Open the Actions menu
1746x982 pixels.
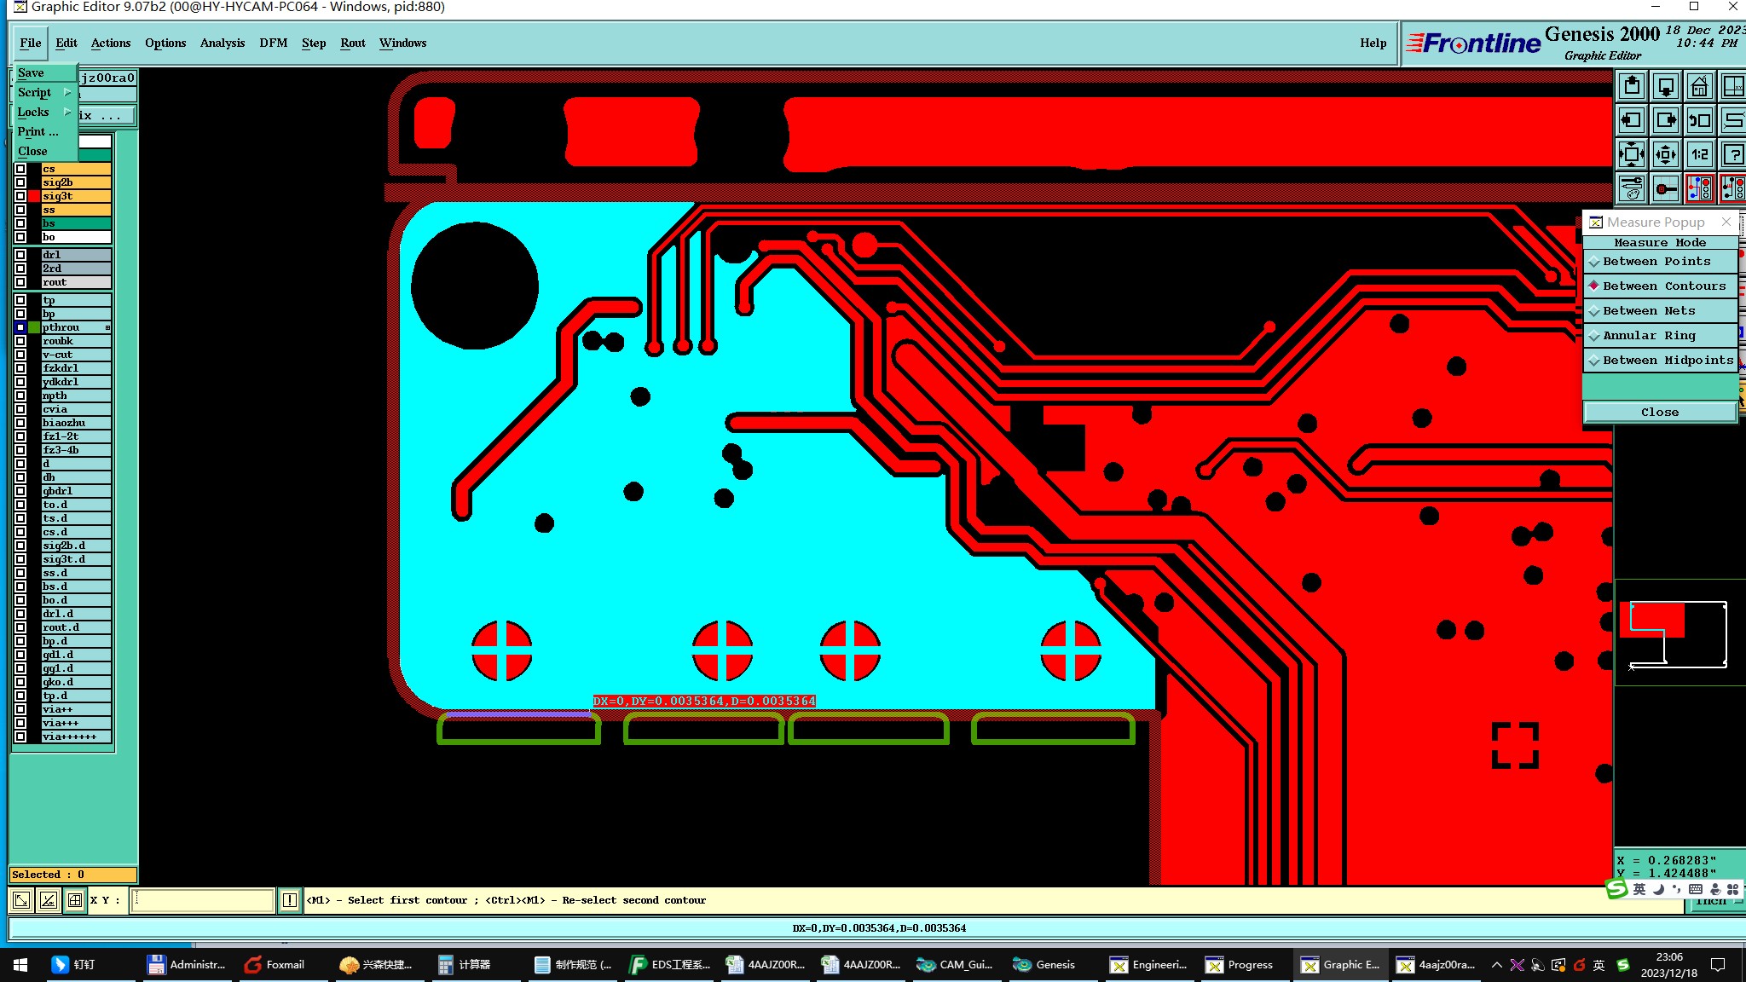(x=111, y=43)
